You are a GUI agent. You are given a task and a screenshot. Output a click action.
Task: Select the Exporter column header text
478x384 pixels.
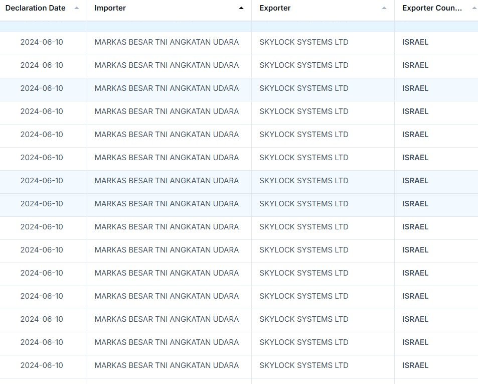pos(275,8)
